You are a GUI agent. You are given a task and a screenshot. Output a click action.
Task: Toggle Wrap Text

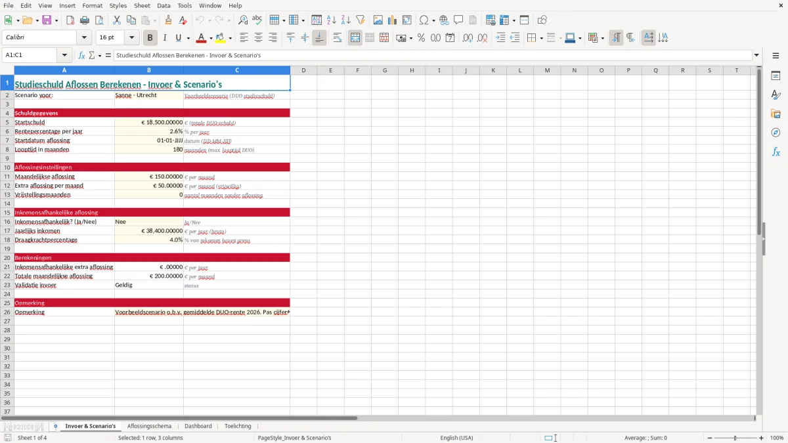coord(338,38)
